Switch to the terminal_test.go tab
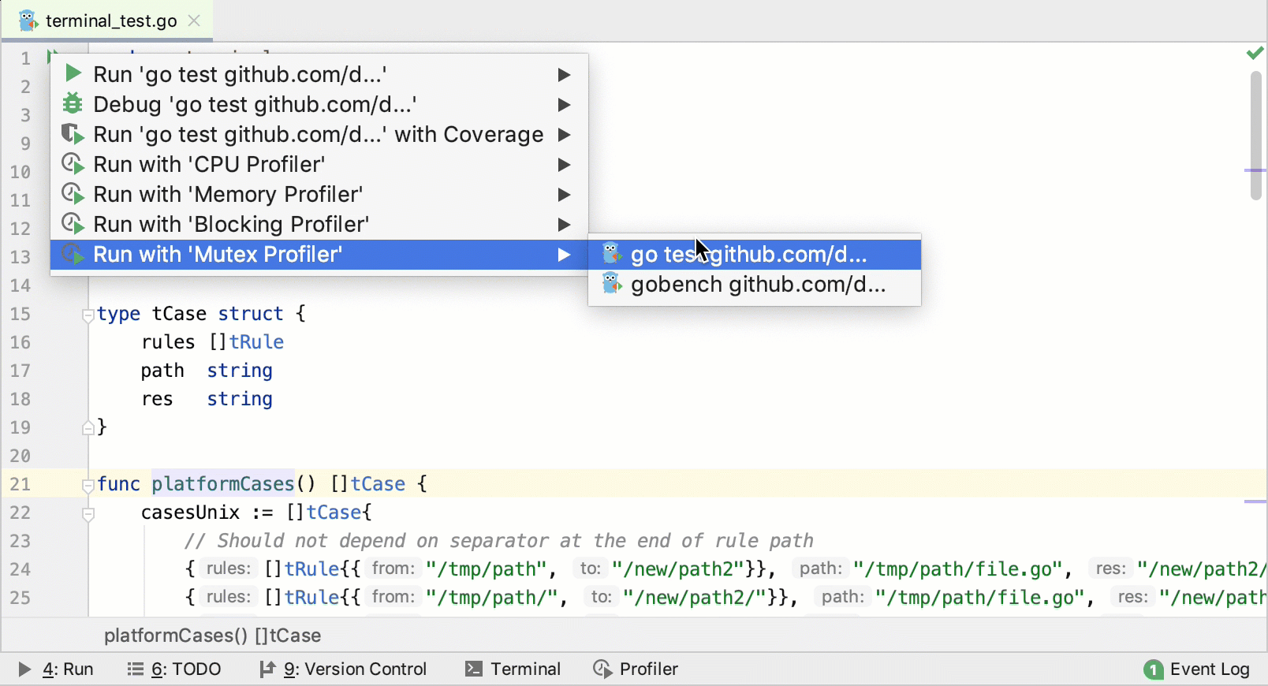The height and width of the screenshot is (686, 1268). coord(110,21)
